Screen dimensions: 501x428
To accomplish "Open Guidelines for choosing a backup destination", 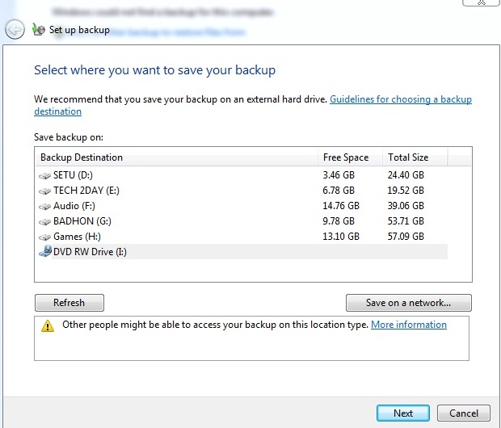I will coord(400,99).
